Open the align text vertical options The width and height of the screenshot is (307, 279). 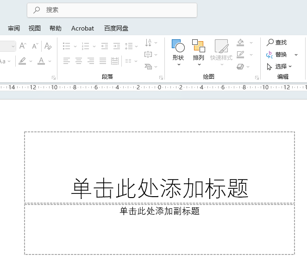click(x=148, y=55)
